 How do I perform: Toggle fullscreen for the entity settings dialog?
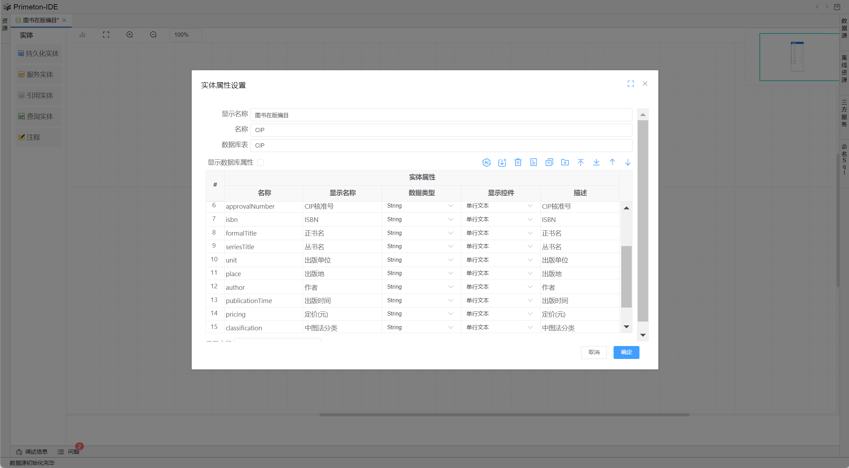click(630, 84)
